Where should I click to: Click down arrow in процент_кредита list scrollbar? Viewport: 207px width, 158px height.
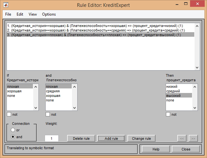point(195,108)
